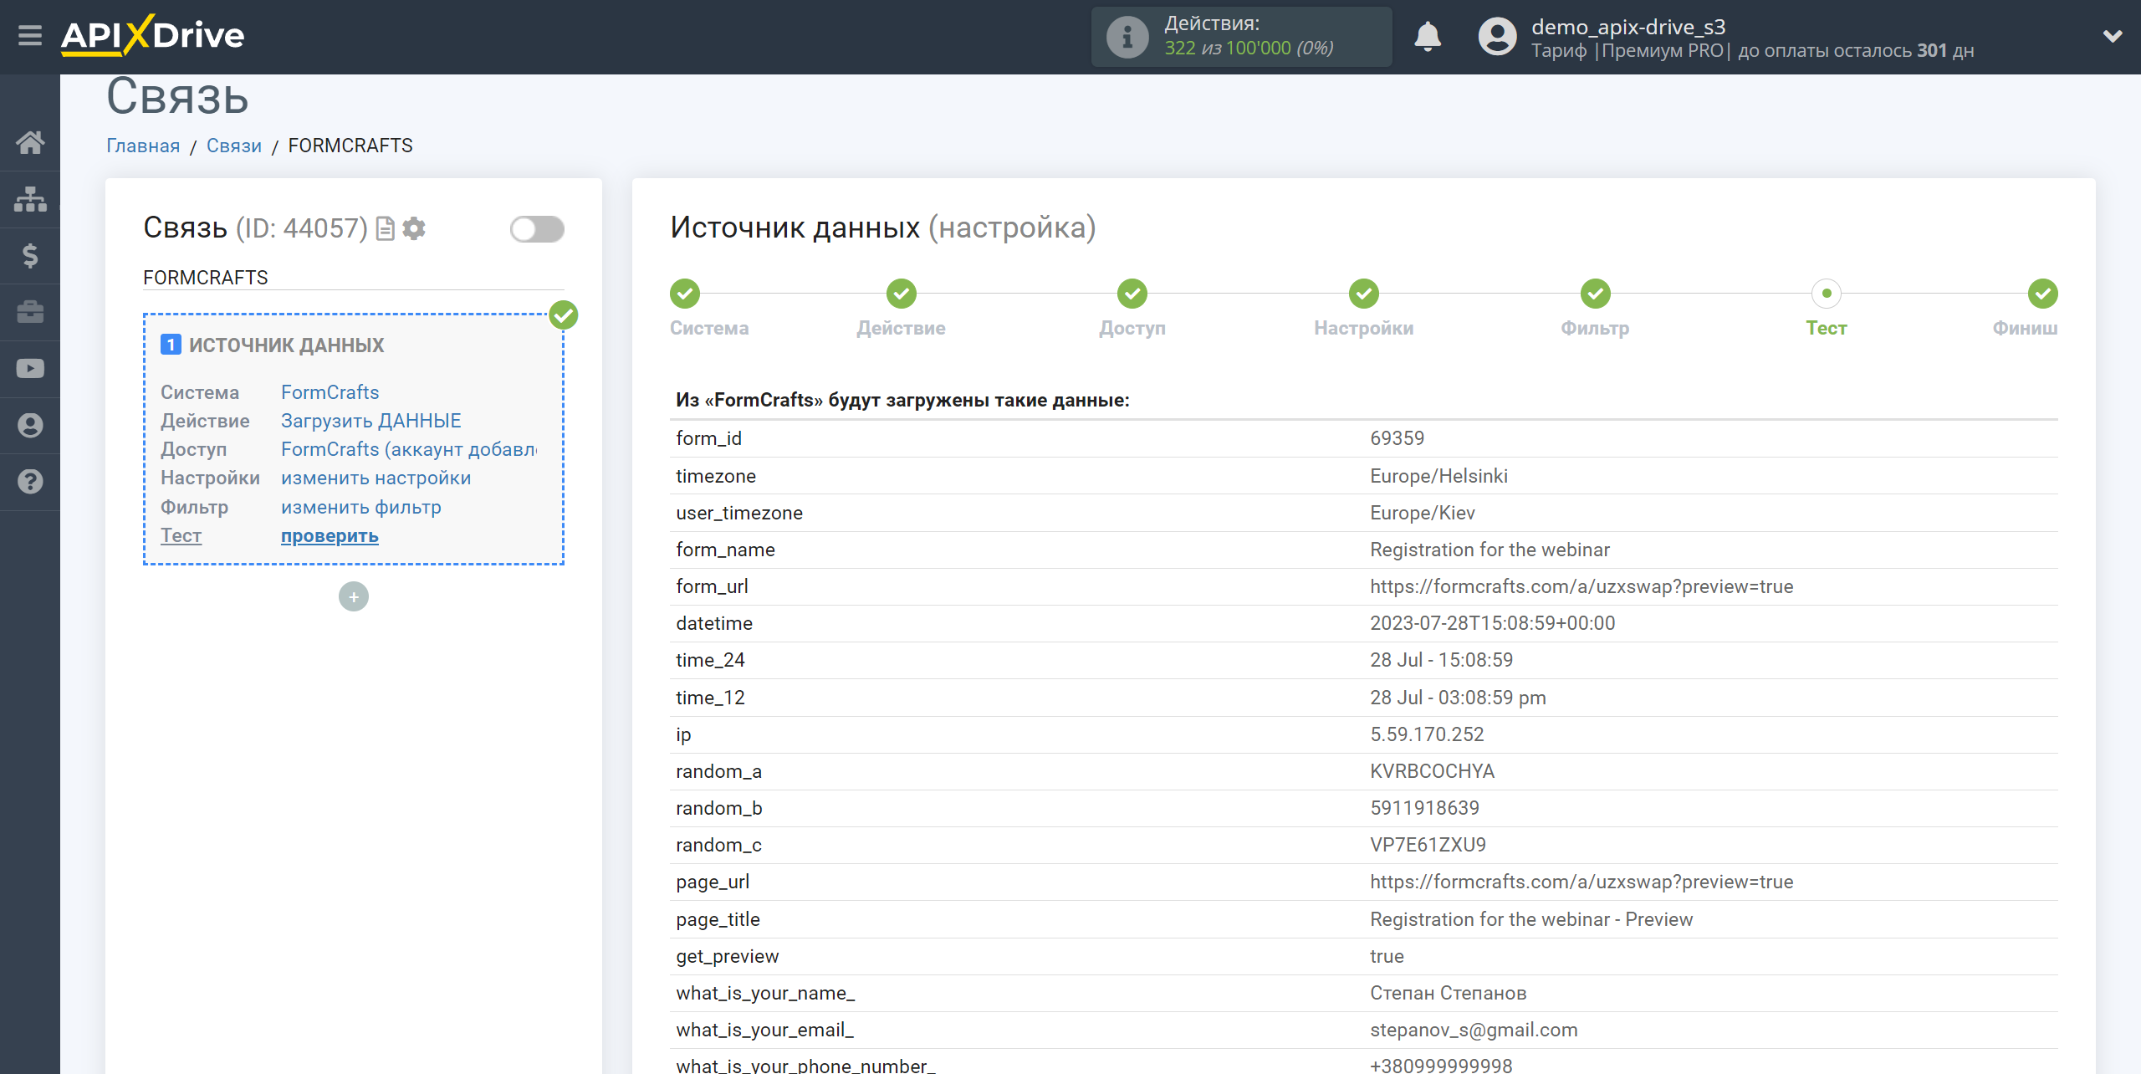Image resolution: width=2141 pixels, height=1074 pixels.
Task: Open the profile sidebar icon
Action: (30, 425)
